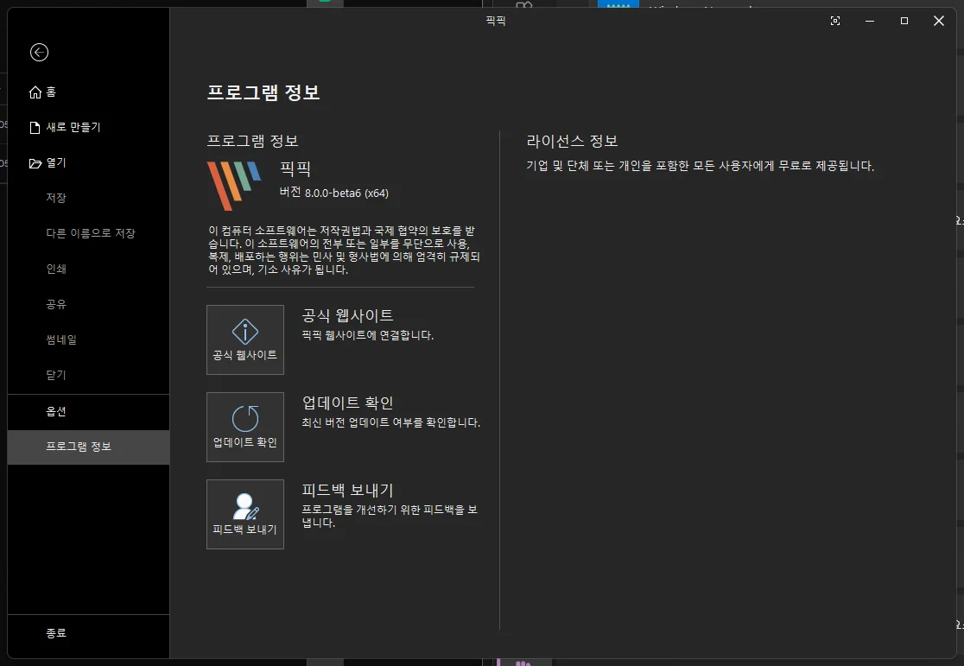This screenshot has height=666, width=964.
Task: Click the 공식 웹사이트 heading text
Action: coord(347,315)
